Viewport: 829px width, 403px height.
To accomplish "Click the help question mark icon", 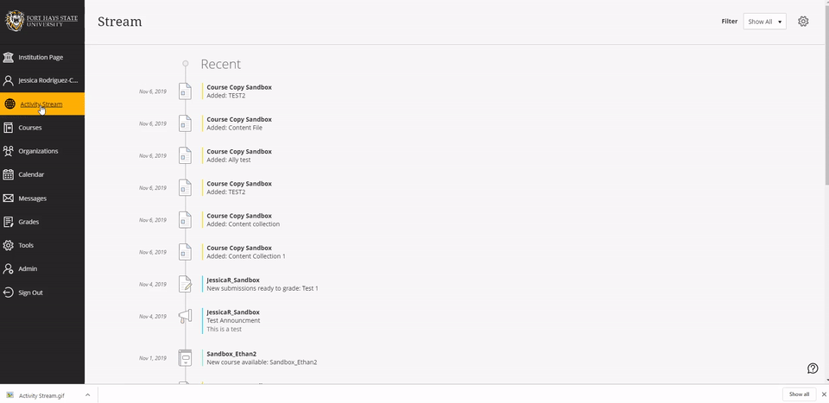I will (813, 368).
